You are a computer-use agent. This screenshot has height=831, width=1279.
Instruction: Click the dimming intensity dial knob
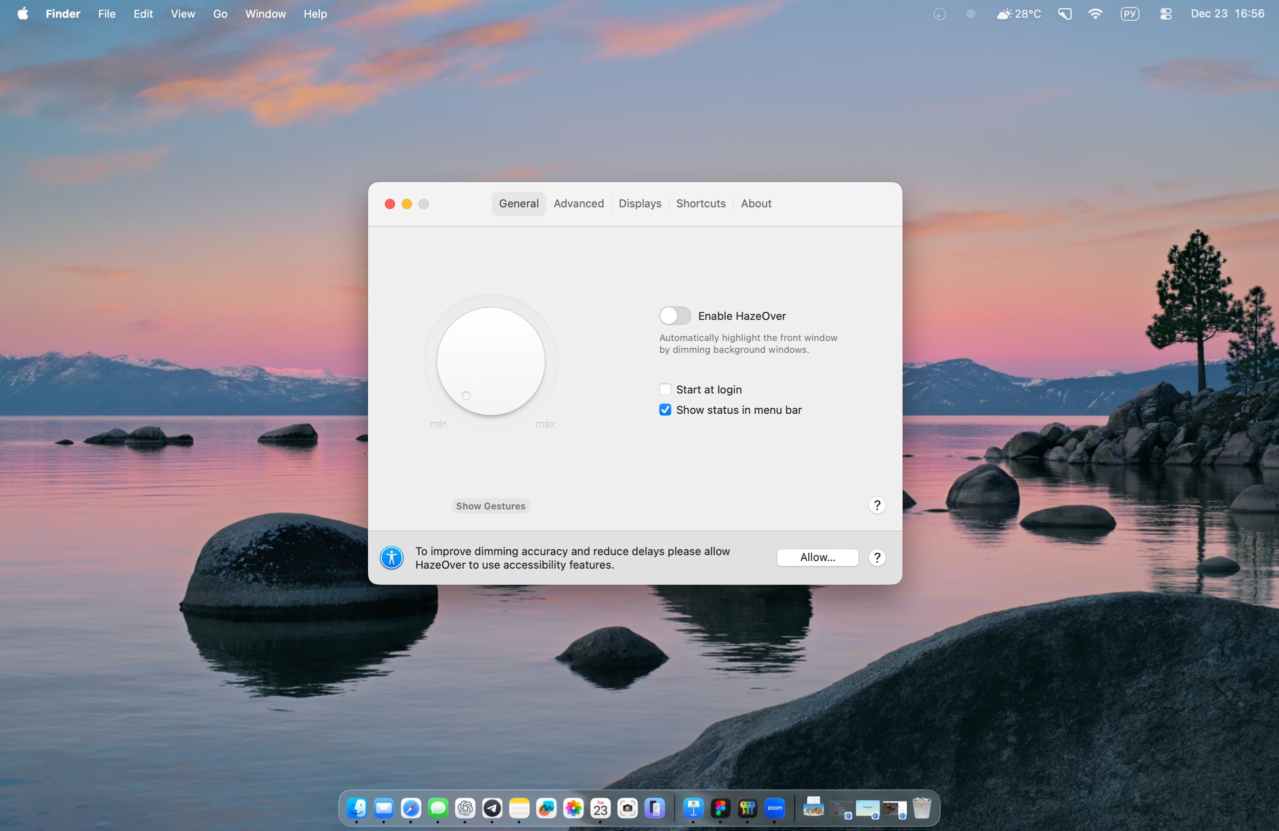490,361
